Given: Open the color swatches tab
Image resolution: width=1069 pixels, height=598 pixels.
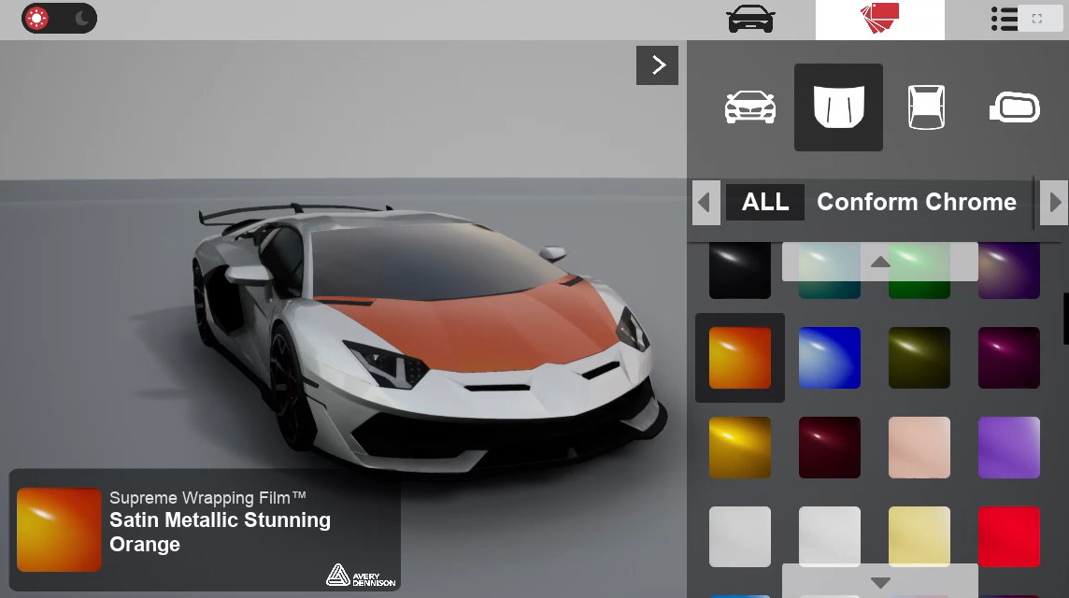Looking at the screenshot, I should tap(879, 19).
